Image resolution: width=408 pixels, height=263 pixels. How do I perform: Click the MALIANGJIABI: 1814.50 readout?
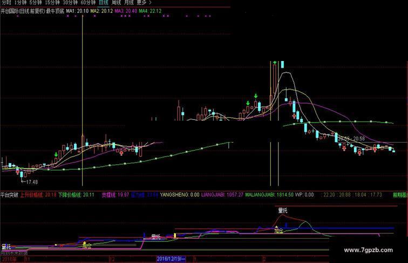click(269, 194)
